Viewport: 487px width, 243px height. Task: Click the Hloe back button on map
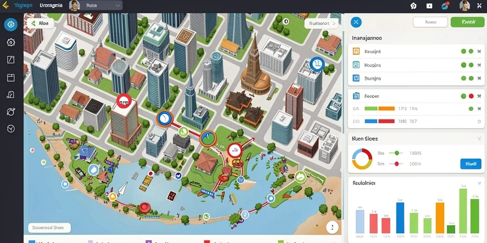tap(40, 23)
